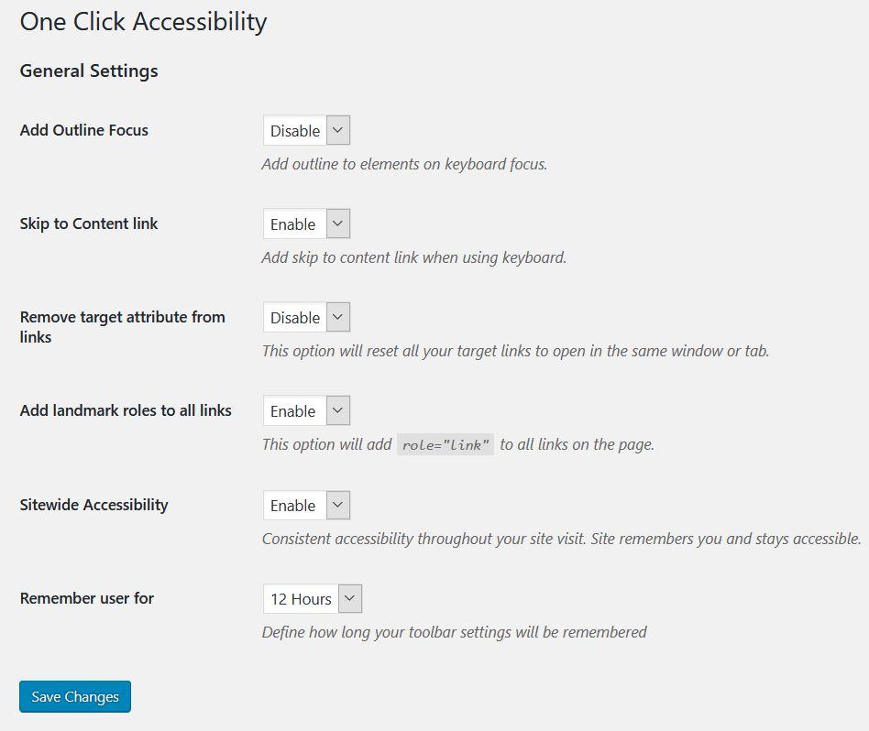
Task: Expand the Sitewide Accessibility dropdown
Action: pyautogui.click(x=306, y=506)
